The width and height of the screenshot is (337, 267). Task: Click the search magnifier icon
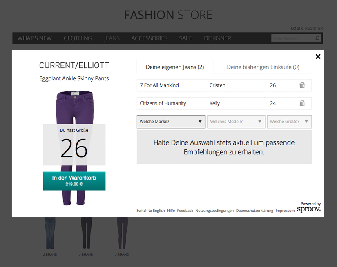(317, 38)
